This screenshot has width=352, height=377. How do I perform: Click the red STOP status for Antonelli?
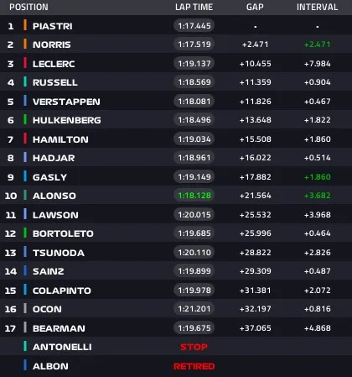194,347
